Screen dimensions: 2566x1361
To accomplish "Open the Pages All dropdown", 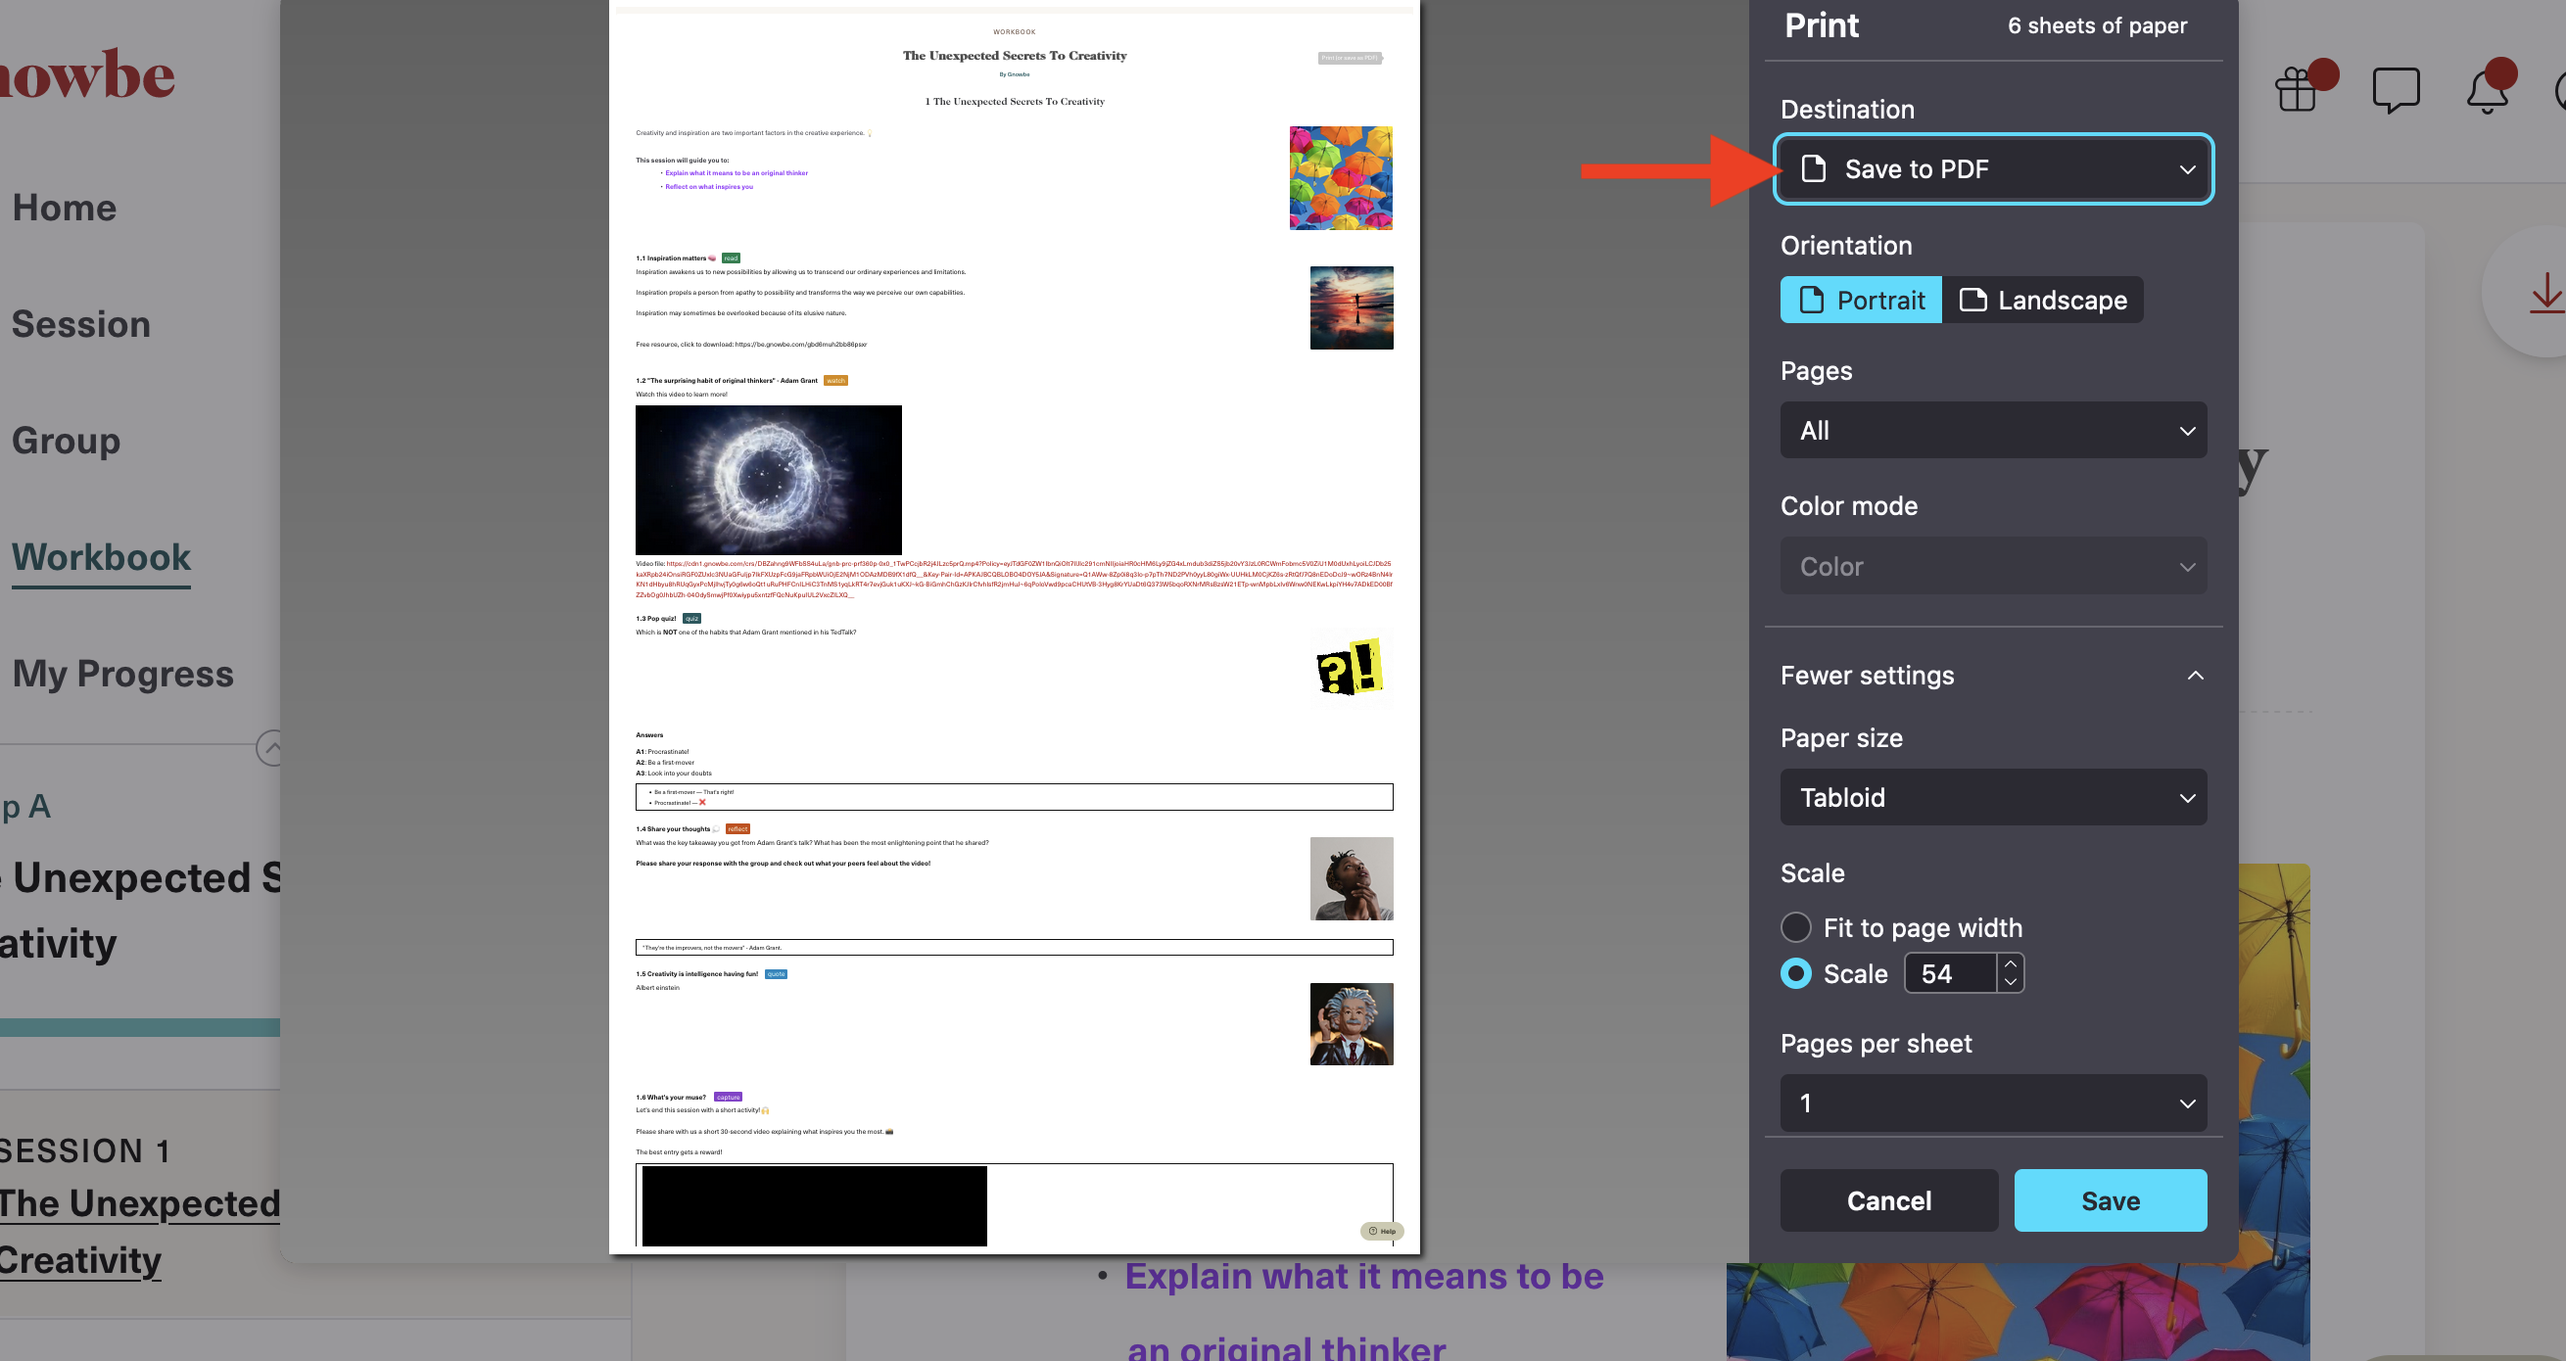I will click(1993, 430).
